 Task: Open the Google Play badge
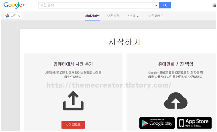(x=157, y=123)
